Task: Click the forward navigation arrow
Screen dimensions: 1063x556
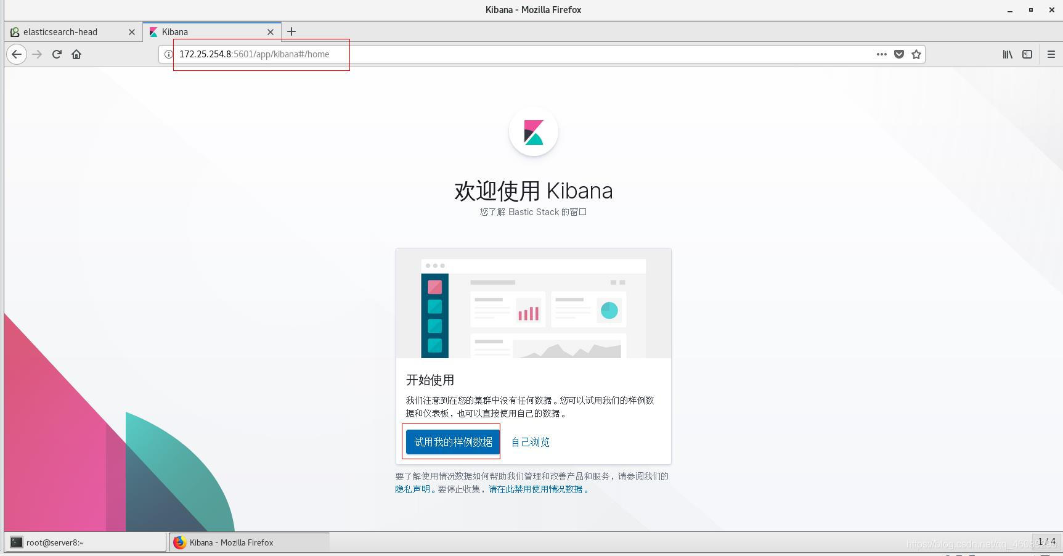Action: click(37, 54)
